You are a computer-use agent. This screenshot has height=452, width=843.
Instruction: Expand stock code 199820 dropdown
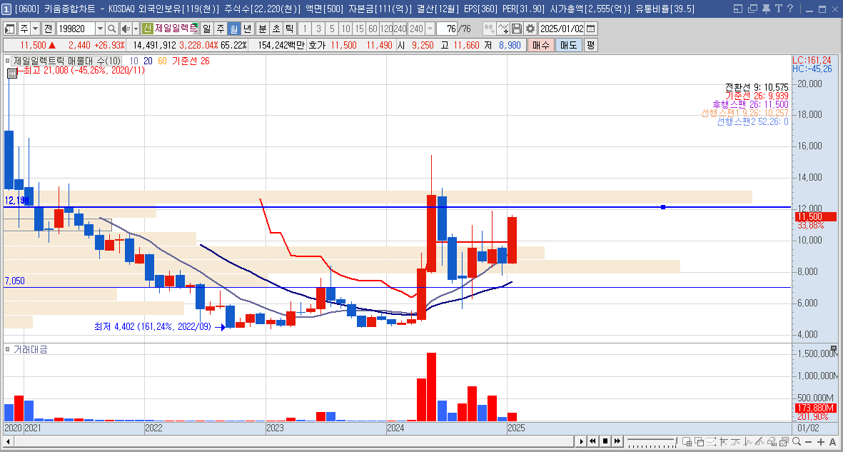(x=100, y=29)
